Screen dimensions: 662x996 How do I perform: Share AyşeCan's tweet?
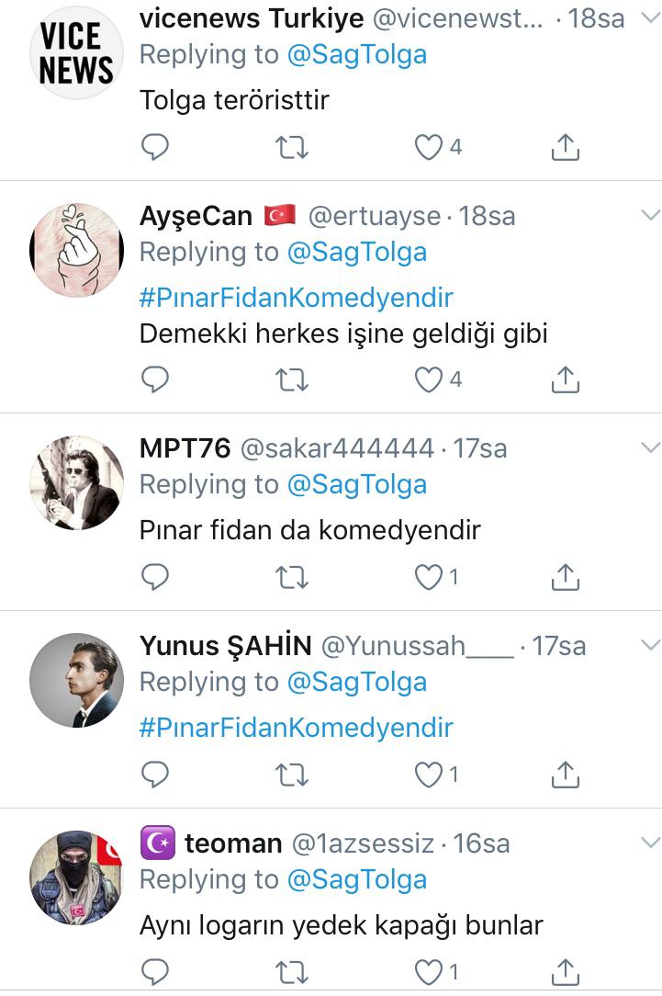click(566, 379)
